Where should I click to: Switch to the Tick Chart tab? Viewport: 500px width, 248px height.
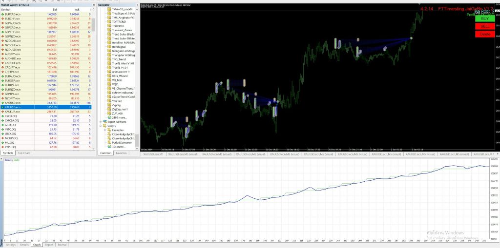(23, 153)
